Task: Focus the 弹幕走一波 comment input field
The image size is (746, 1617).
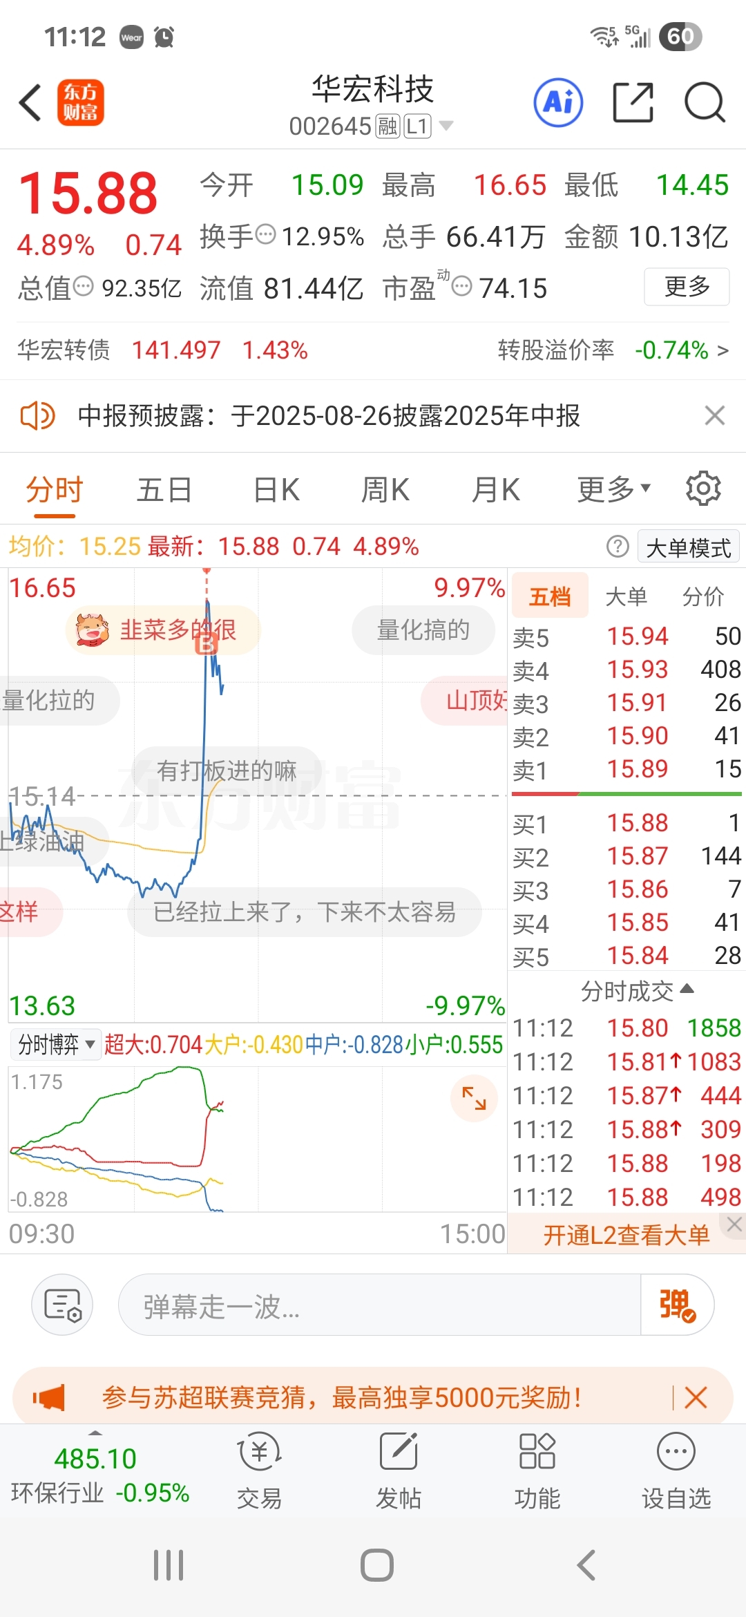Action: point(380,1305)
